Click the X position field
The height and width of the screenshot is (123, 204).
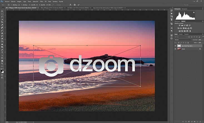(x=15, y=5)
